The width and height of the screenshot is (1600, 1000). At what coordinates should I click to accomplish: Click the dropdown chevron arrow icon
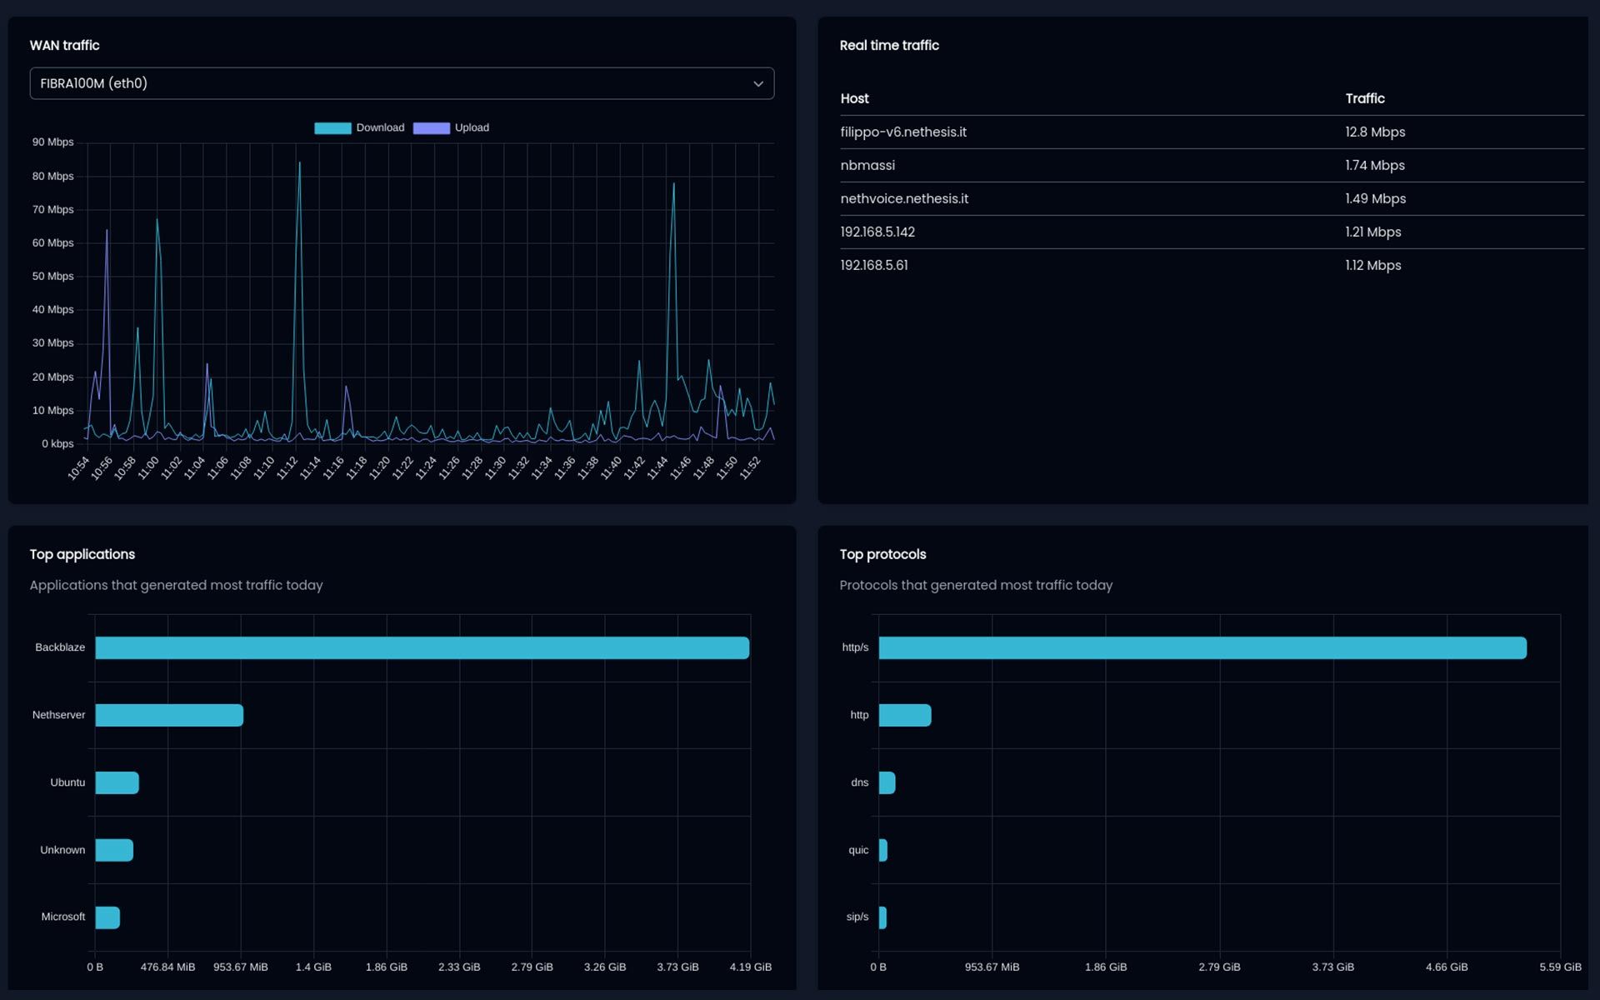tap(757, 84)
